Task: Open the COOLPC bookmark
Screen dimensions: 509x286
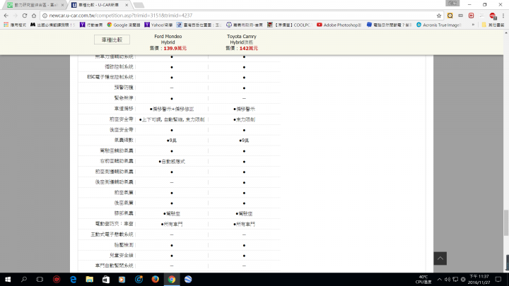Action: tap(289, 25)
